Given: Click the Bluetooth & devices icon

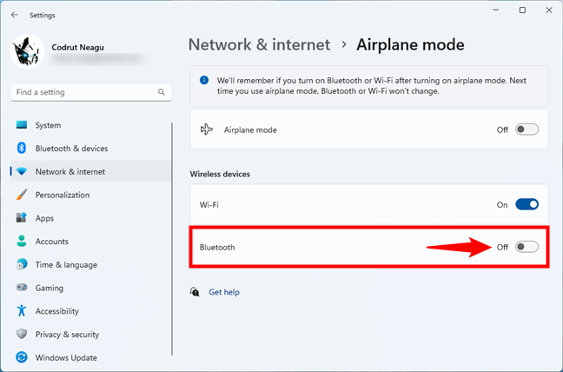Looking at the screenshot, I should point(22,148).
